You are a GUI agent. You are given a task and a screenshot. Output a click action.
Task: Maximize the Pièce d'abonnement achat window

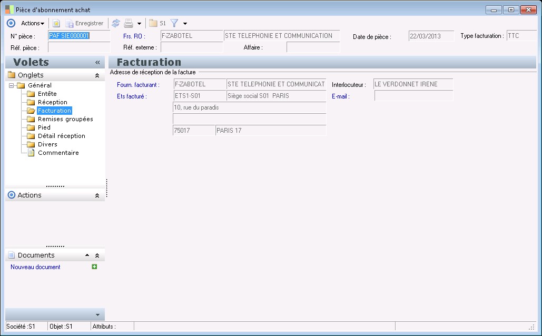511,9
